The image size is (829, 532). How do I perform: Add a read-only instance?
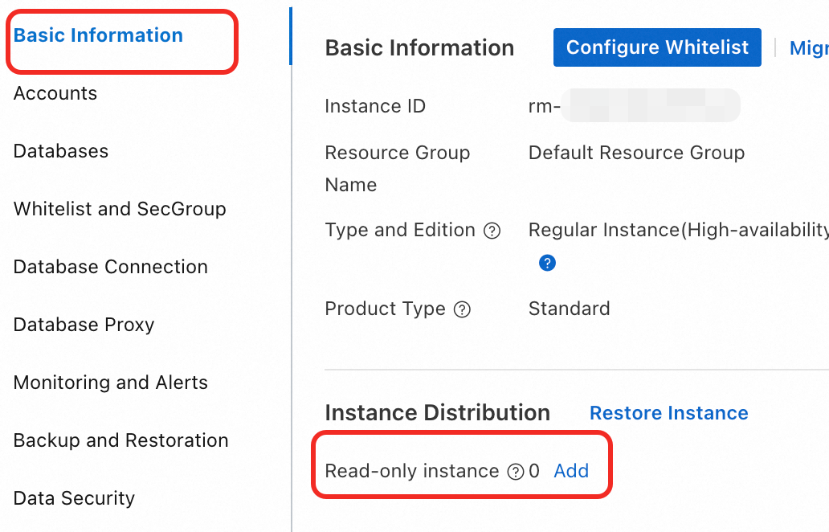(x=571, y=471)
